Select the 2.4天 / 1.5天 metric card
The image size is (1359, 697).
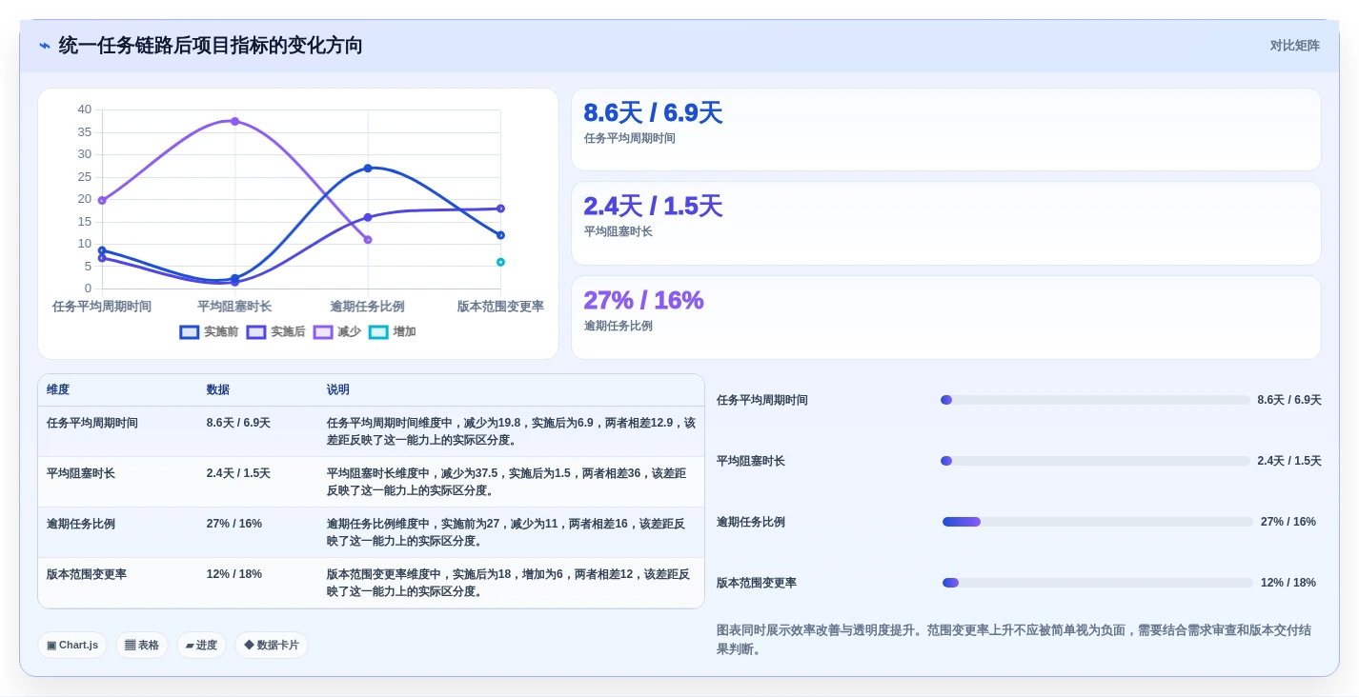point(945,223)
